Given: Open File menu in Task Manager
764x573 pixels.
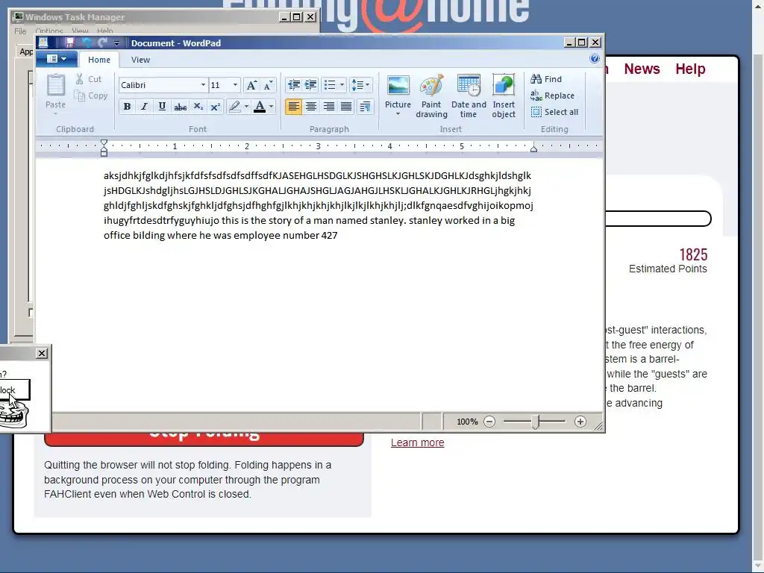Looking at the screenshot, I should tap(20, 31).
